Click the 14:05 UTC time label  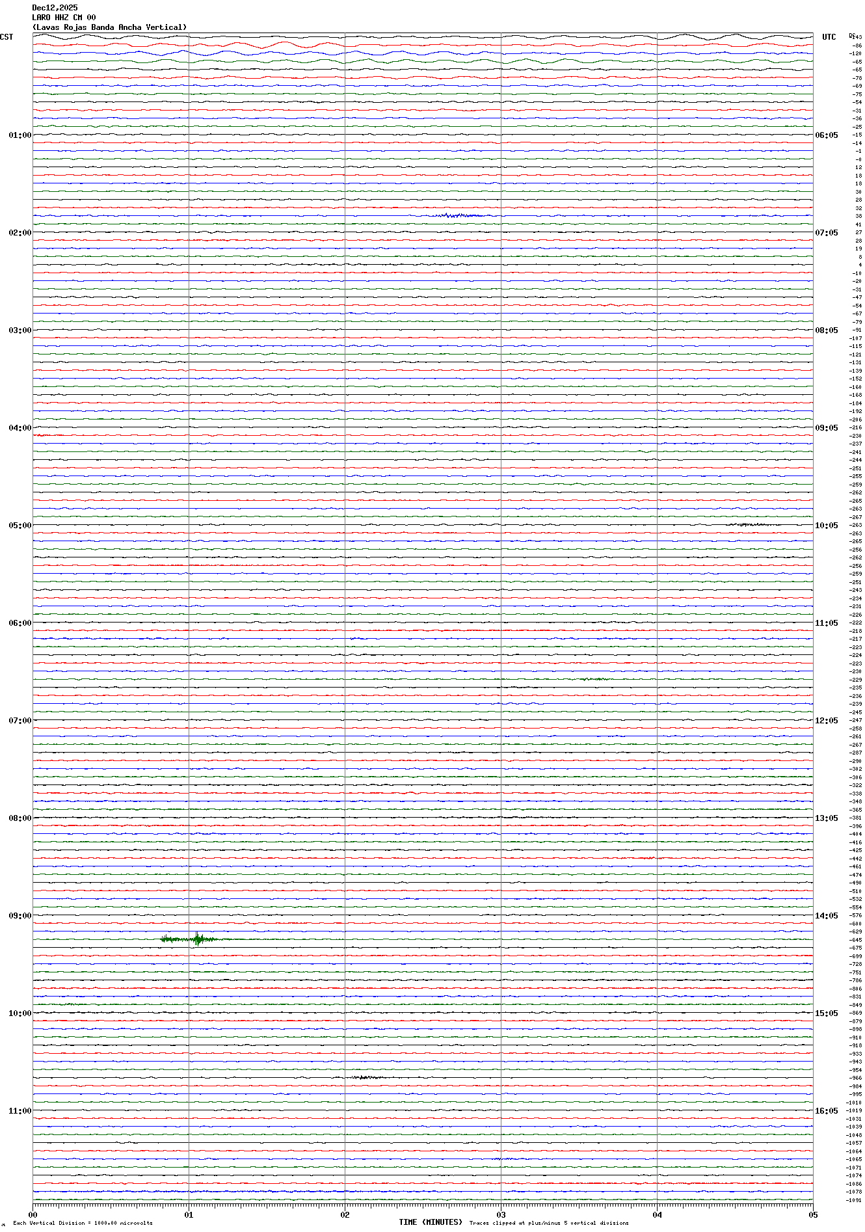(x=826, y=916)
